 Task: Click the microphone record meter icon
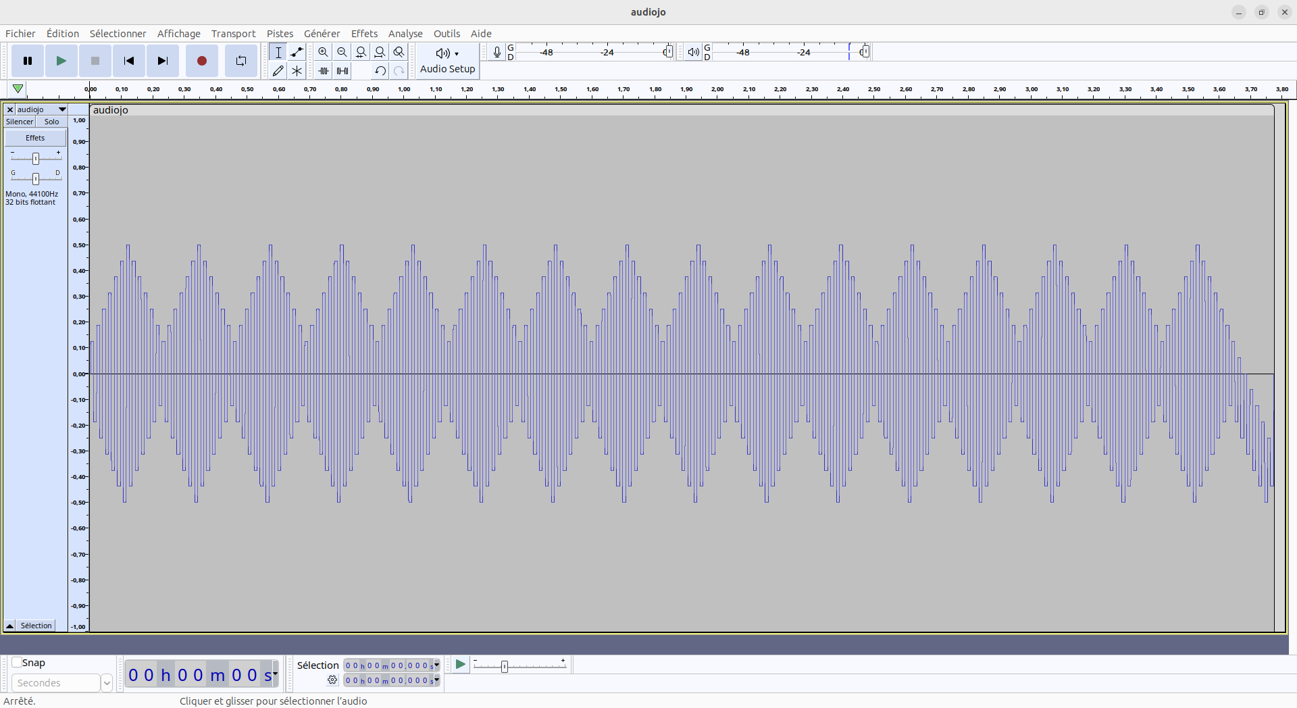point(497,52)
